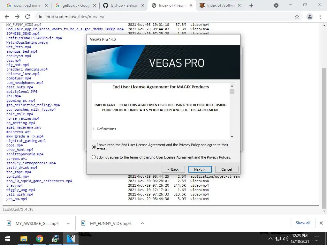Viewport: 327px width, 245px height.
Task: Click Next in VEGAS Pro installer
Action: (x=200, y=169)
